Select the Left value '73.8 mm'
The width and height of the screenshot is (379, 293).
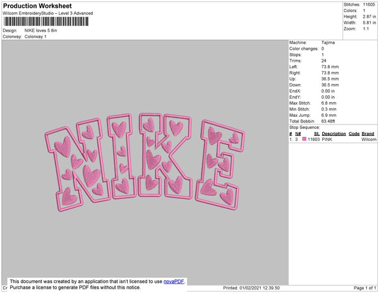[330, 67]
